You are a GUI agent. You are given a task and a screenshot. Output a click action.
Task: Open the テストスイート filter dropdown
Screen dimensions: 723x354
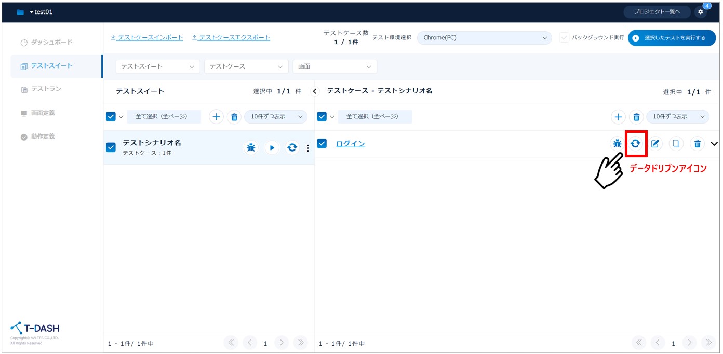[157, 66]
